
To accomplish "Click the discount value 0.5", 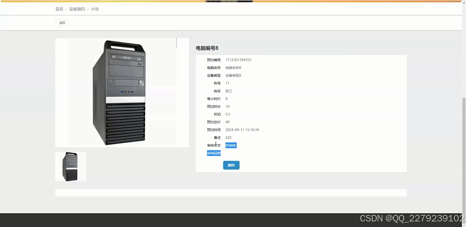I will pos(228,114).
